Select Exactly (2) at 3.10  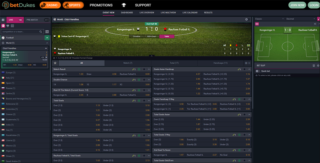click(202, 140)
